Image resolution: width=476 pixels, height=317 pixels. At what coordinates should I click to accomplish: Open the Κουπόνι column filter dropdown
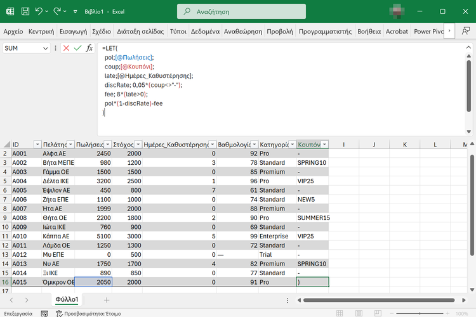[x=325, y=145]
